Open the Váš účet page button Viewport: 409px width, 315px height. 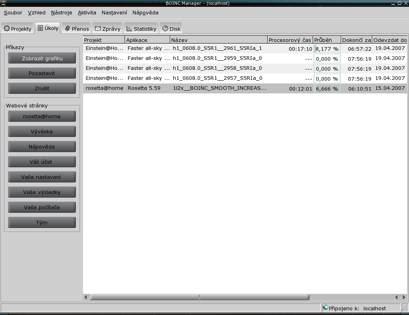pyautogui.click(x=42, y=162)
